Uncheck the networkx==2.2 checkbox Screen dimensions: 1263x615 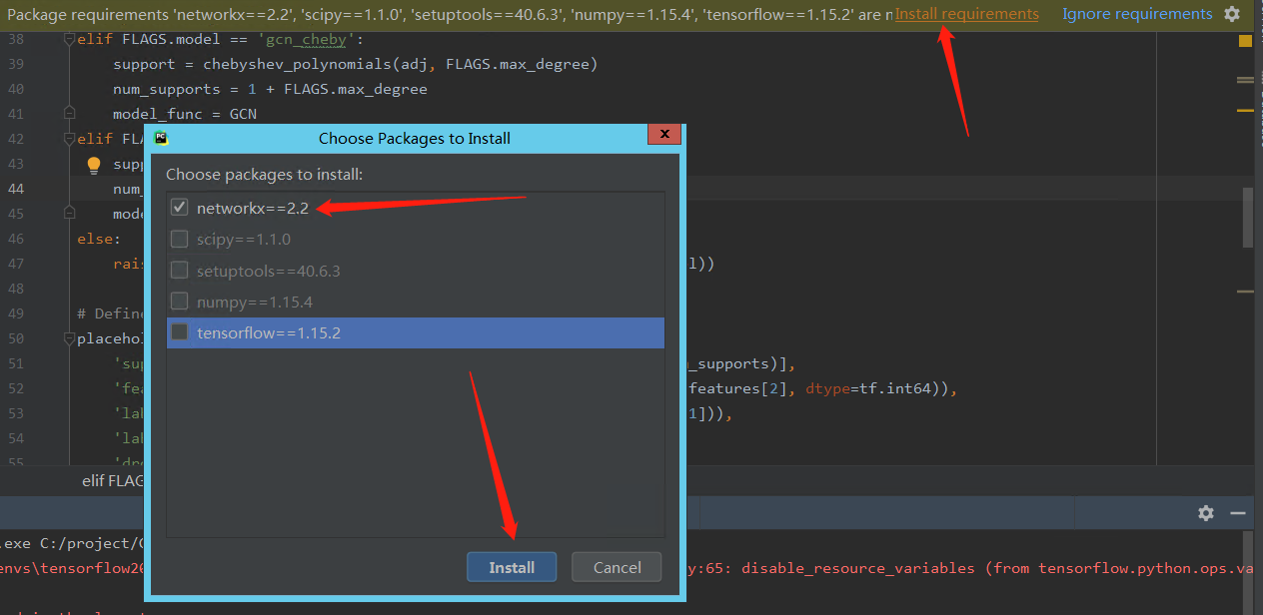(x=180, y=208)
